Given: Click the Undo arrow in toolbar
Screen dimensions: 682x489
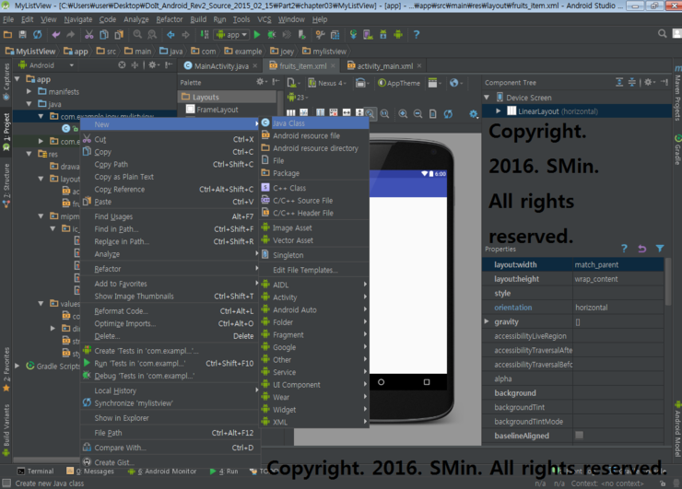Looking at the screenshot, I should tap(55, 34).
